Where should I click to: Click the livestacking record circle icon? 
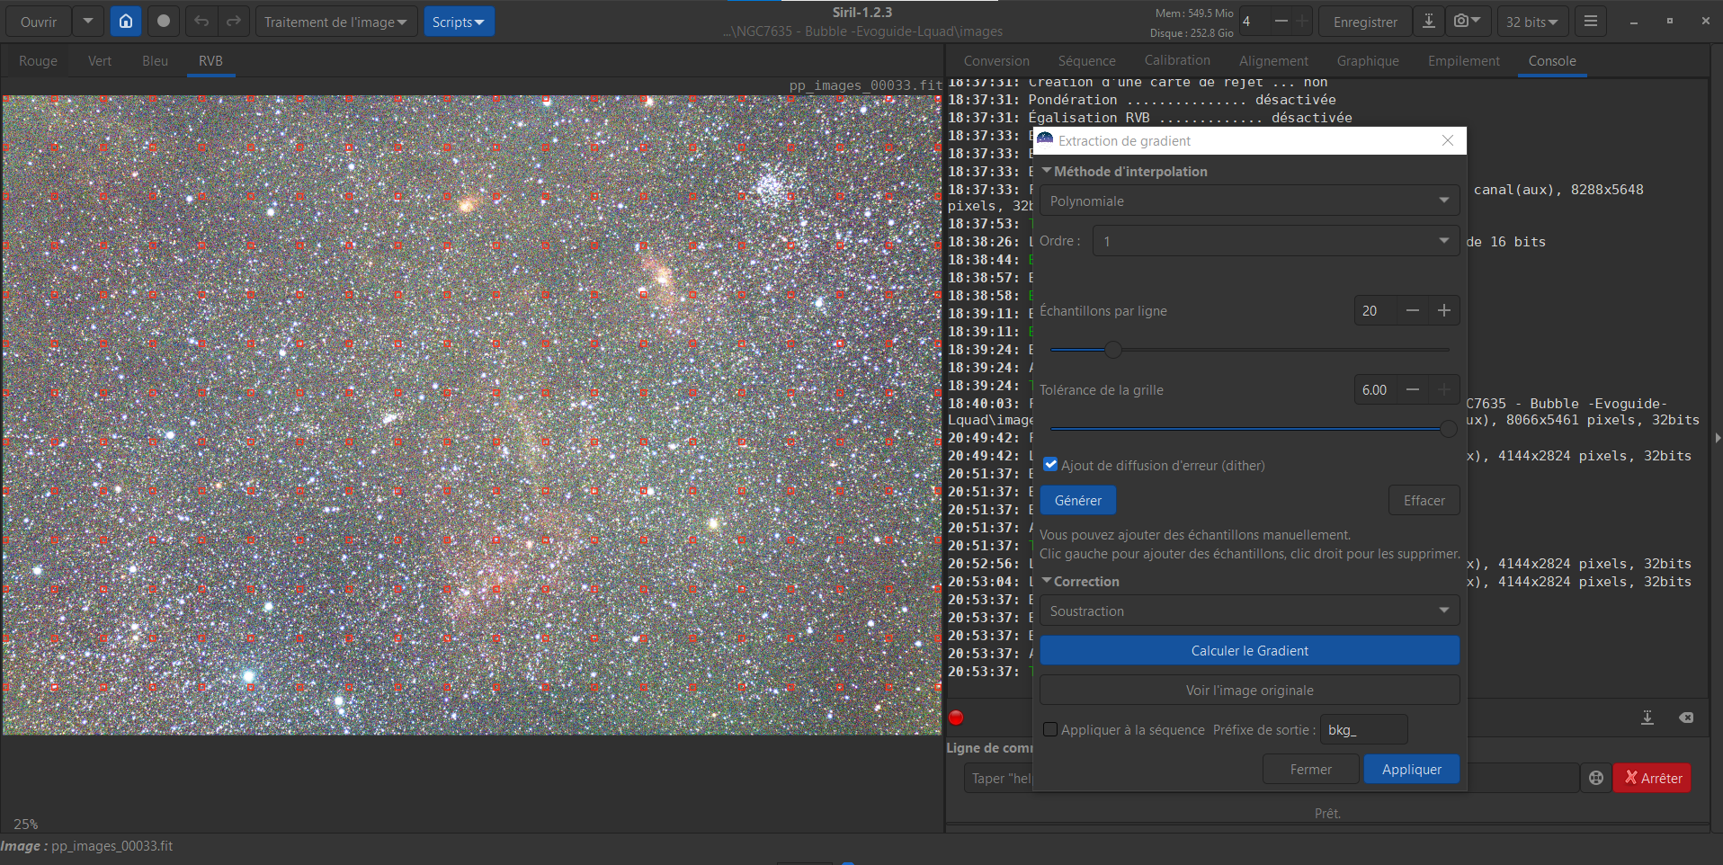pos(163,22)
